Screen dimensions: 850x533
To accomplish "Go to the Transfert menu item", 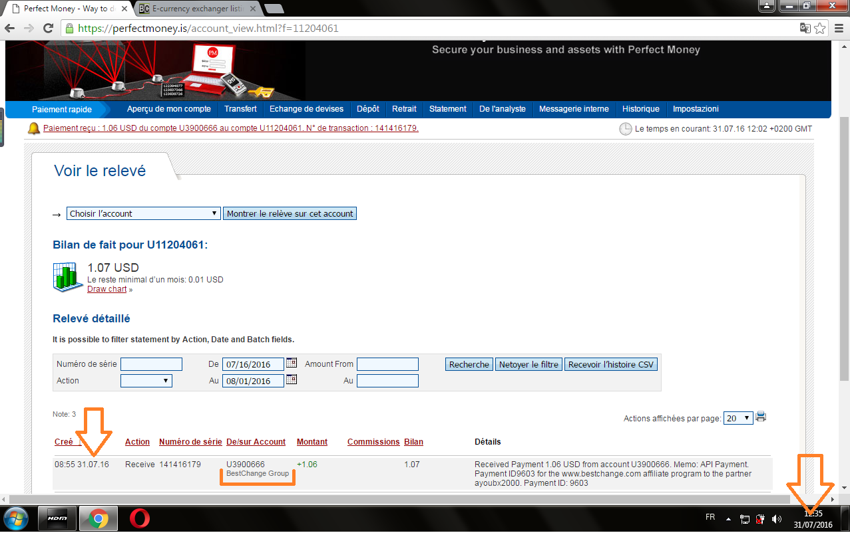I will point(240,109).
